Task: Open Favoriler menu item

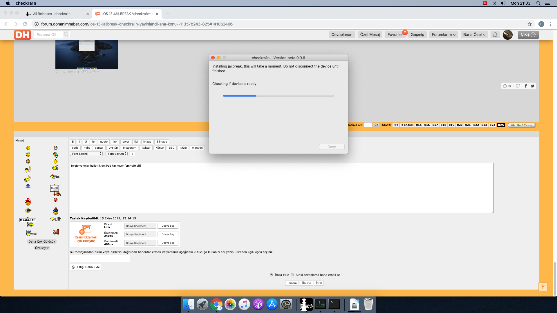Action: point(395,35)
